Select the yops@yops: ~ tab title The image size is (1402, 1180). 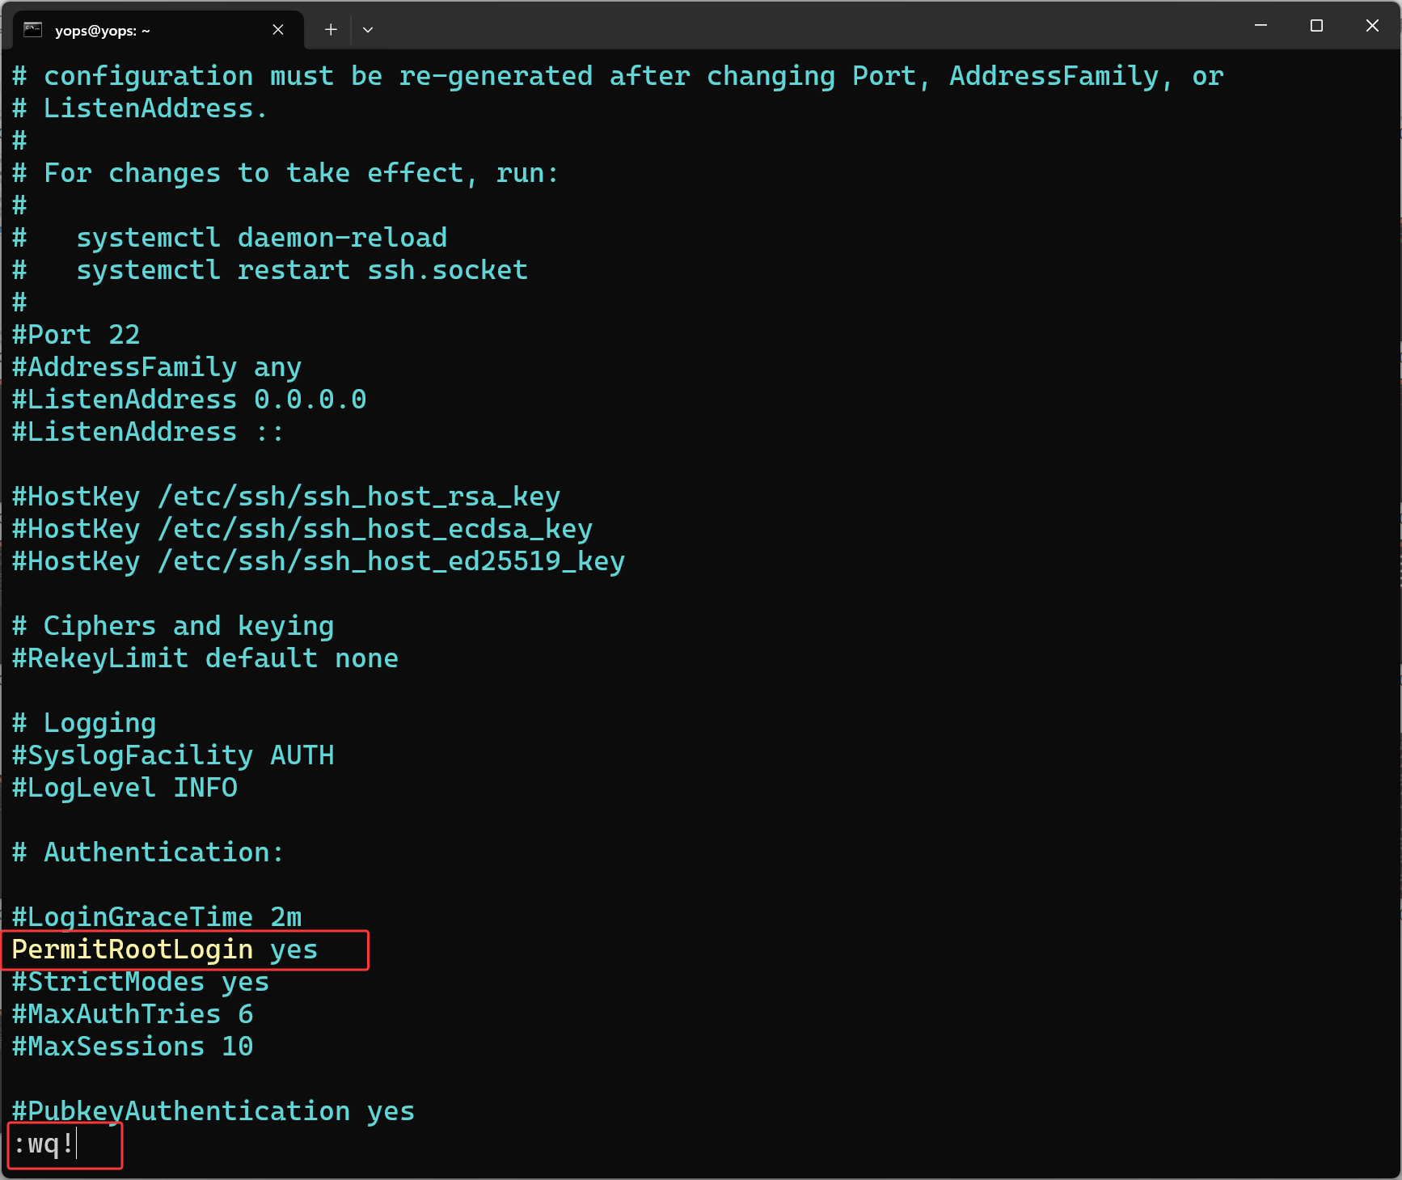(103, 31)
